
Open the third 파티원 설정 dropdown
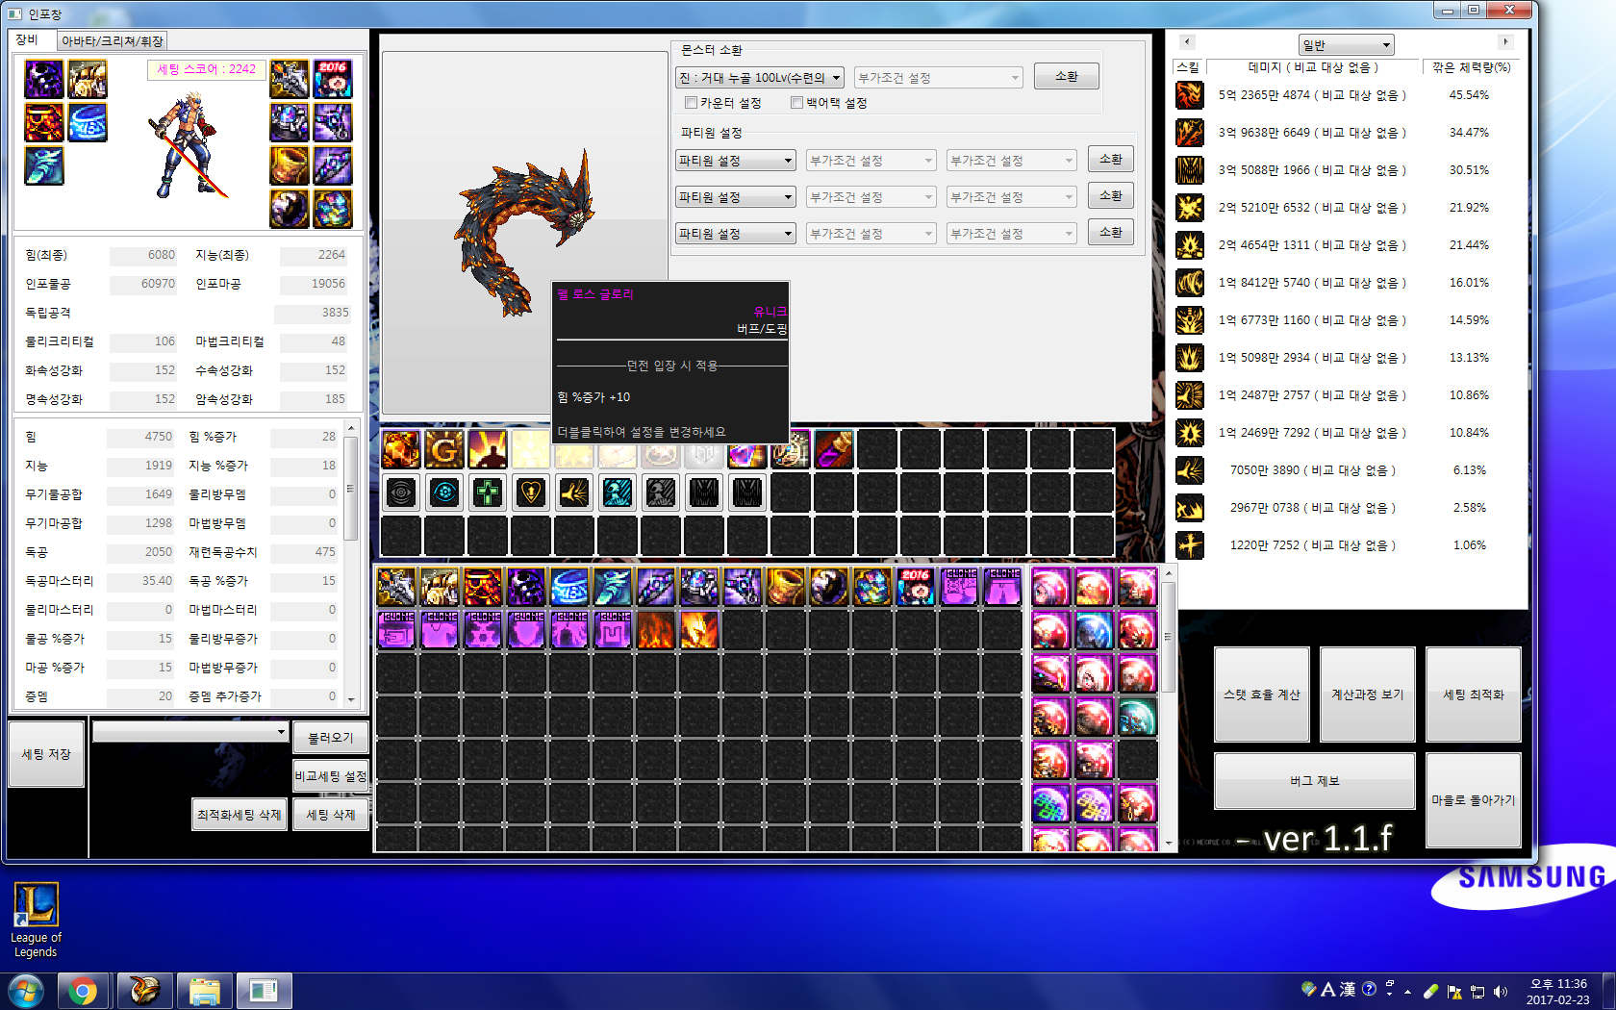[x=736, y=234]
